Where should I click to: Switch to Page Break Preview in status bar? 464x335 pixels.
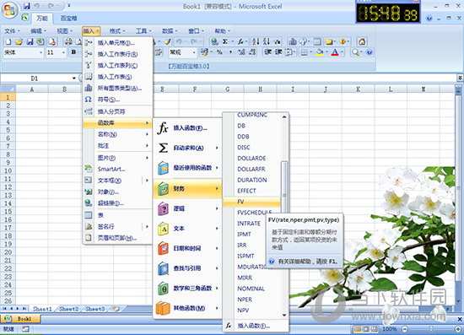point(375,329)
